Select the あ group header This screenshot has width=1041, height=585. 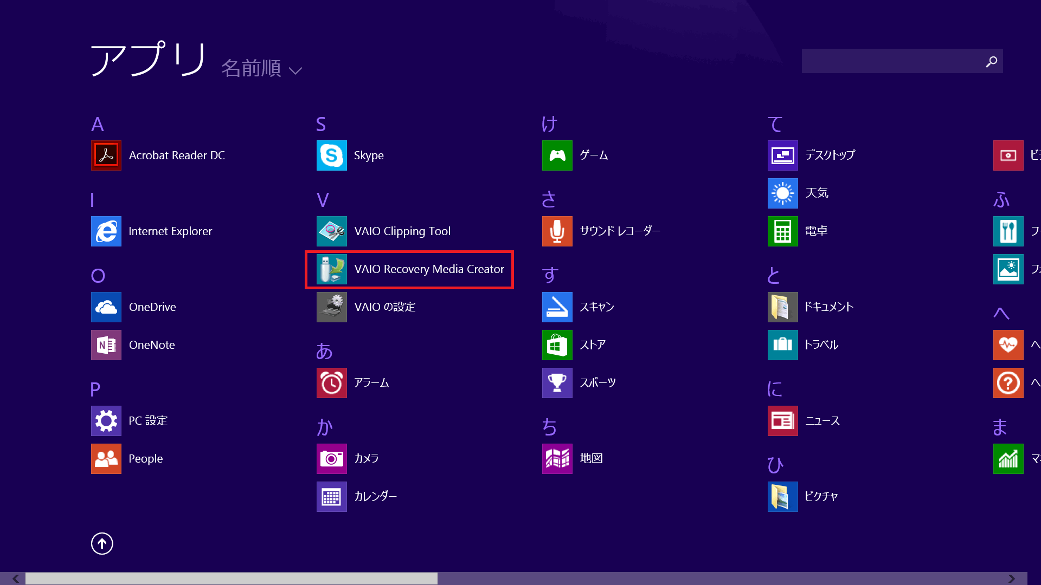click(324, 352)
